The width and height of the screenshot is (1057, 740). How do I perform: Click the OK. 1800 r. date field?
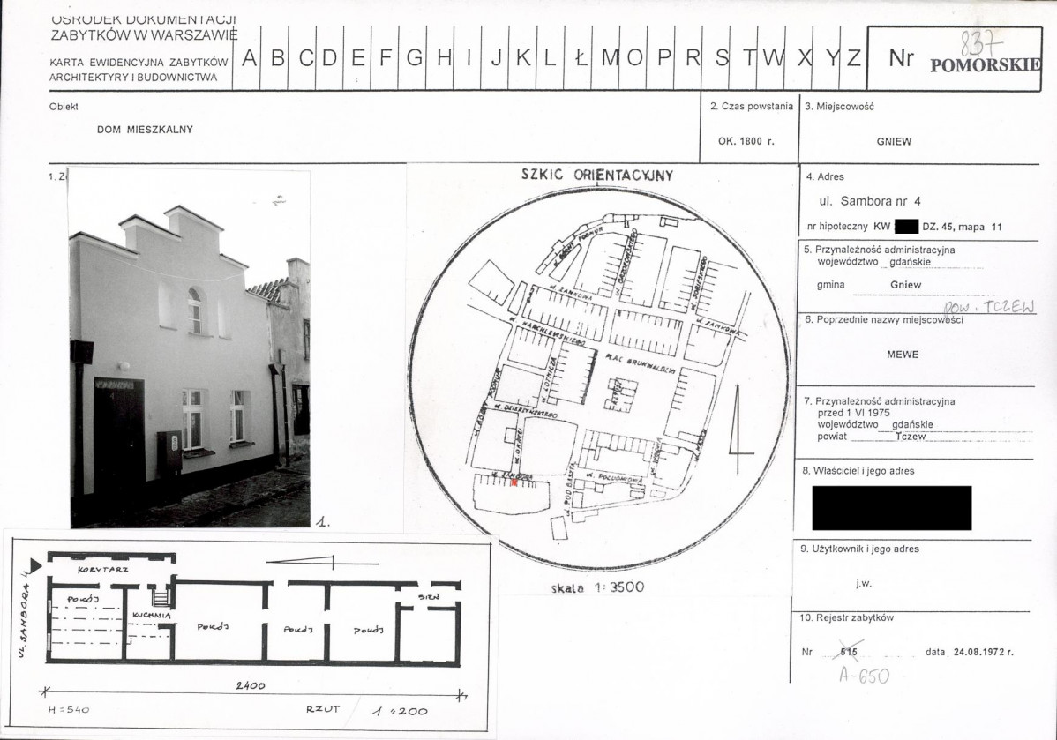(x=746, y=141)
